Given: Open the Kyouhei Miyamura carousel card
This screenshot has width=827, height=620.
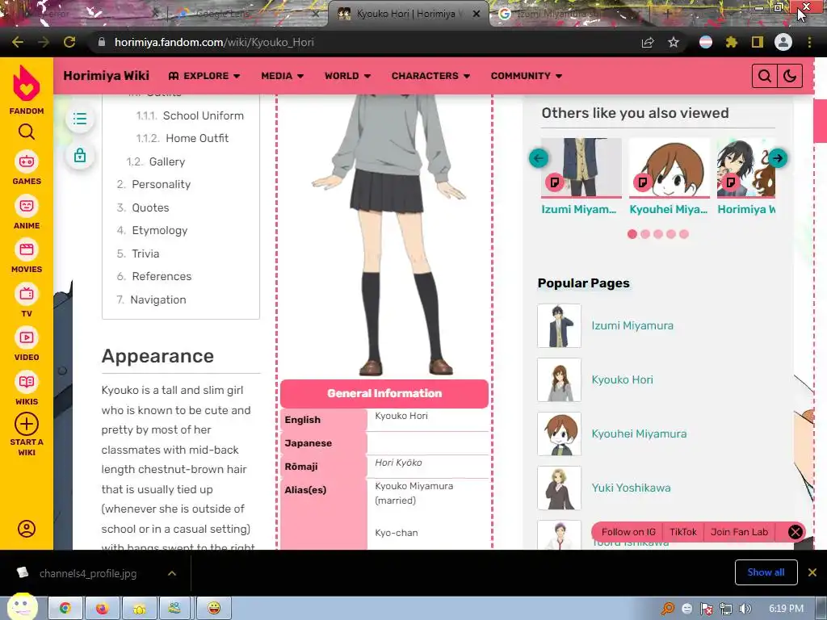Looking at the screenshot, I should coord(670,176).
